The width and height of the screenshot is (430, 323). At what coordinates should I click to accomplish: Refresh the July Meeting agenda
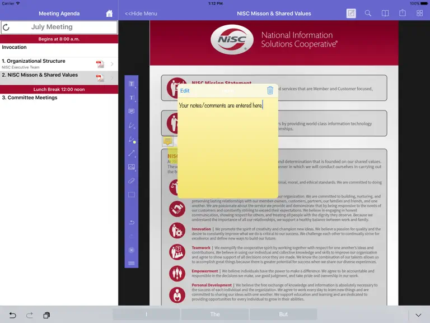[x=6, y=27]
